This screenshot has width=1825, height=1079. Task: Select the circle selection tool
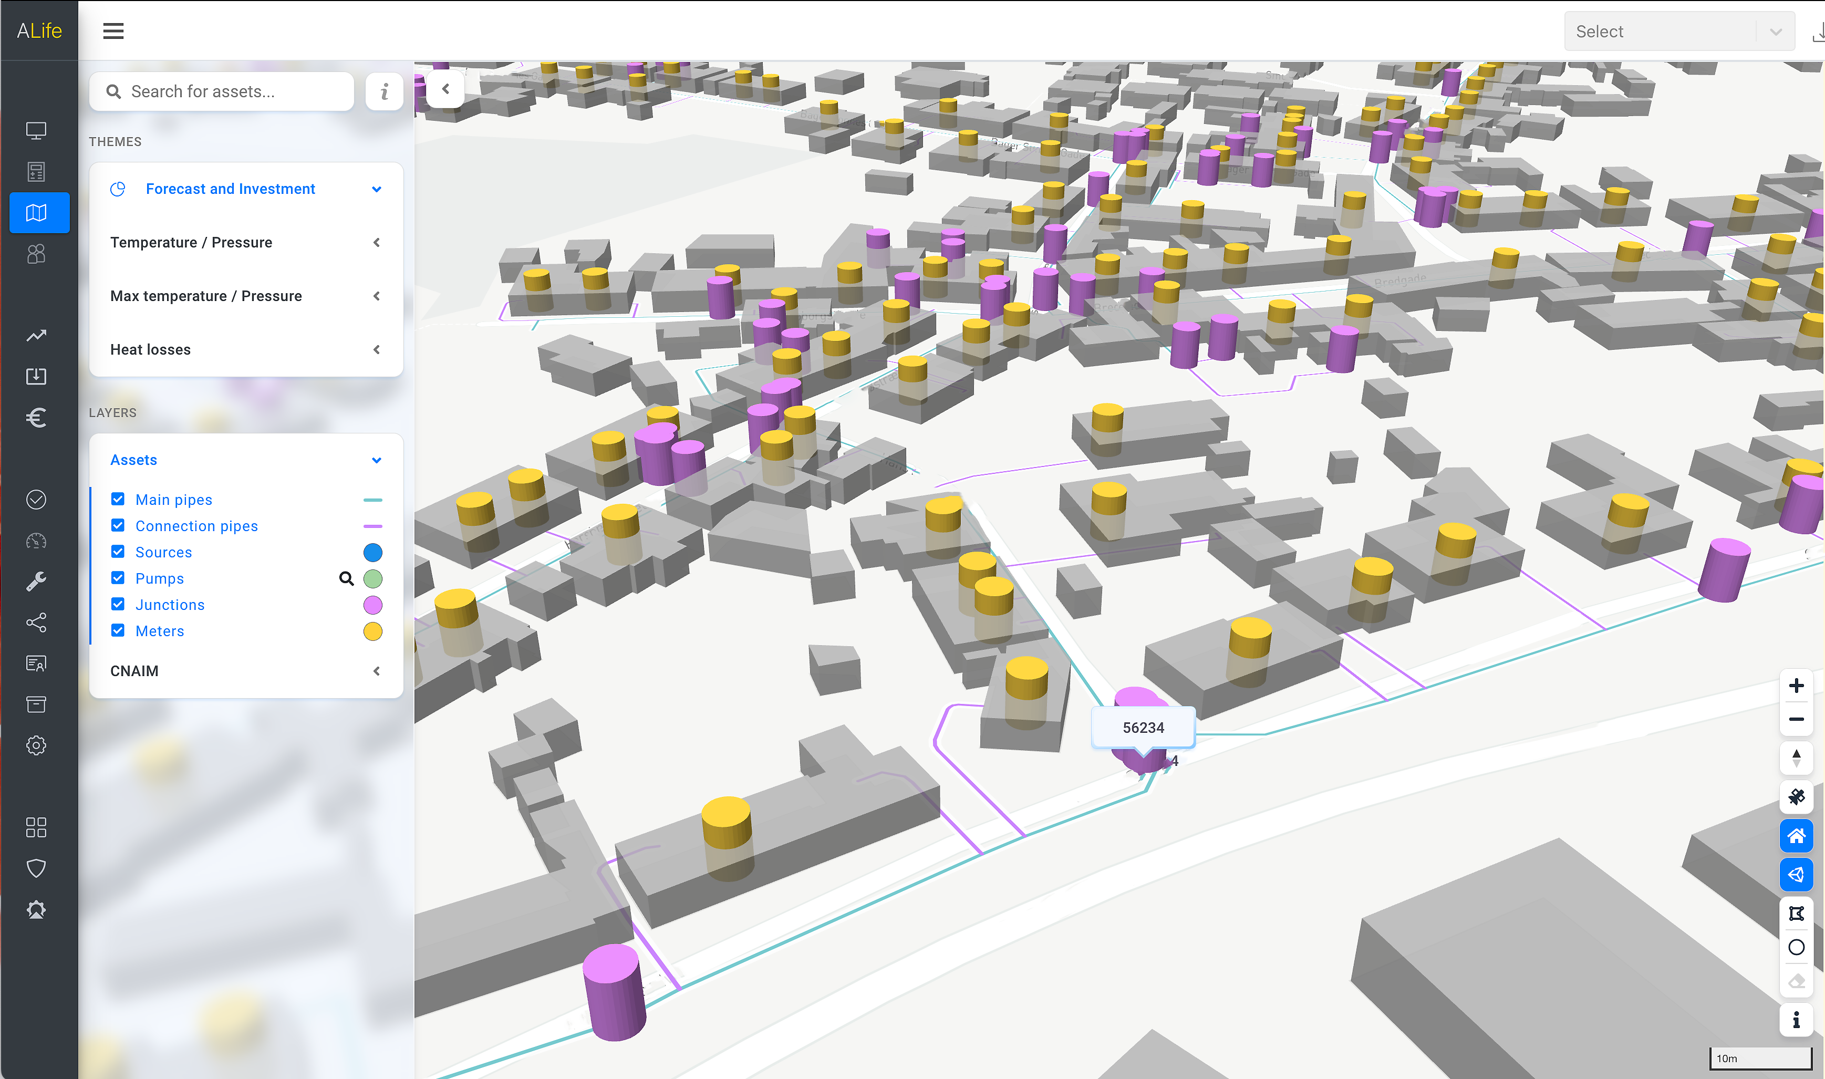[x=1795, y=947]
